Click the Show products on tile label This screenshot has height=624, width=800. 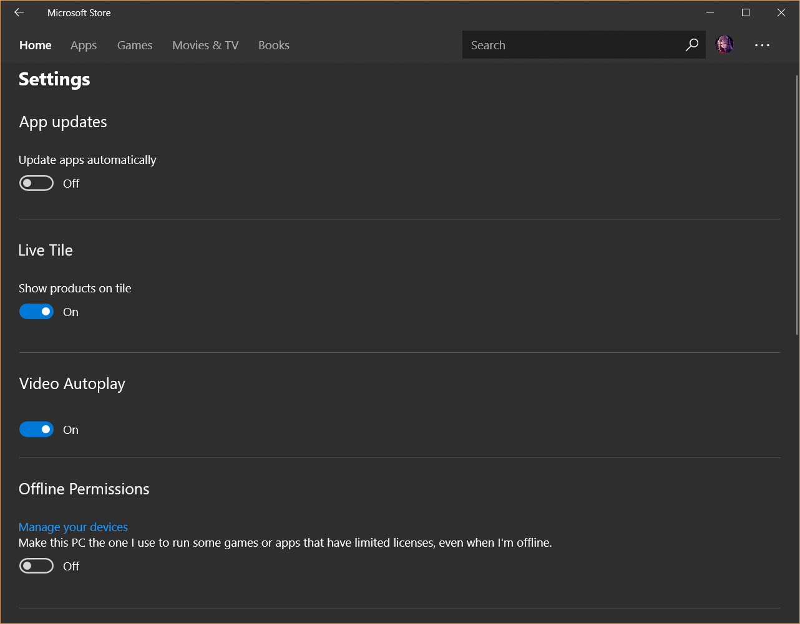[75, 288]
